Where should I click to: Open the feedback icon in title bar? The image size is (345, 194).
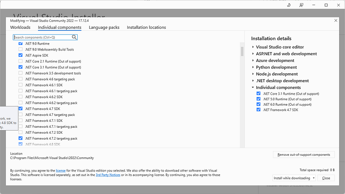(301, 5)
